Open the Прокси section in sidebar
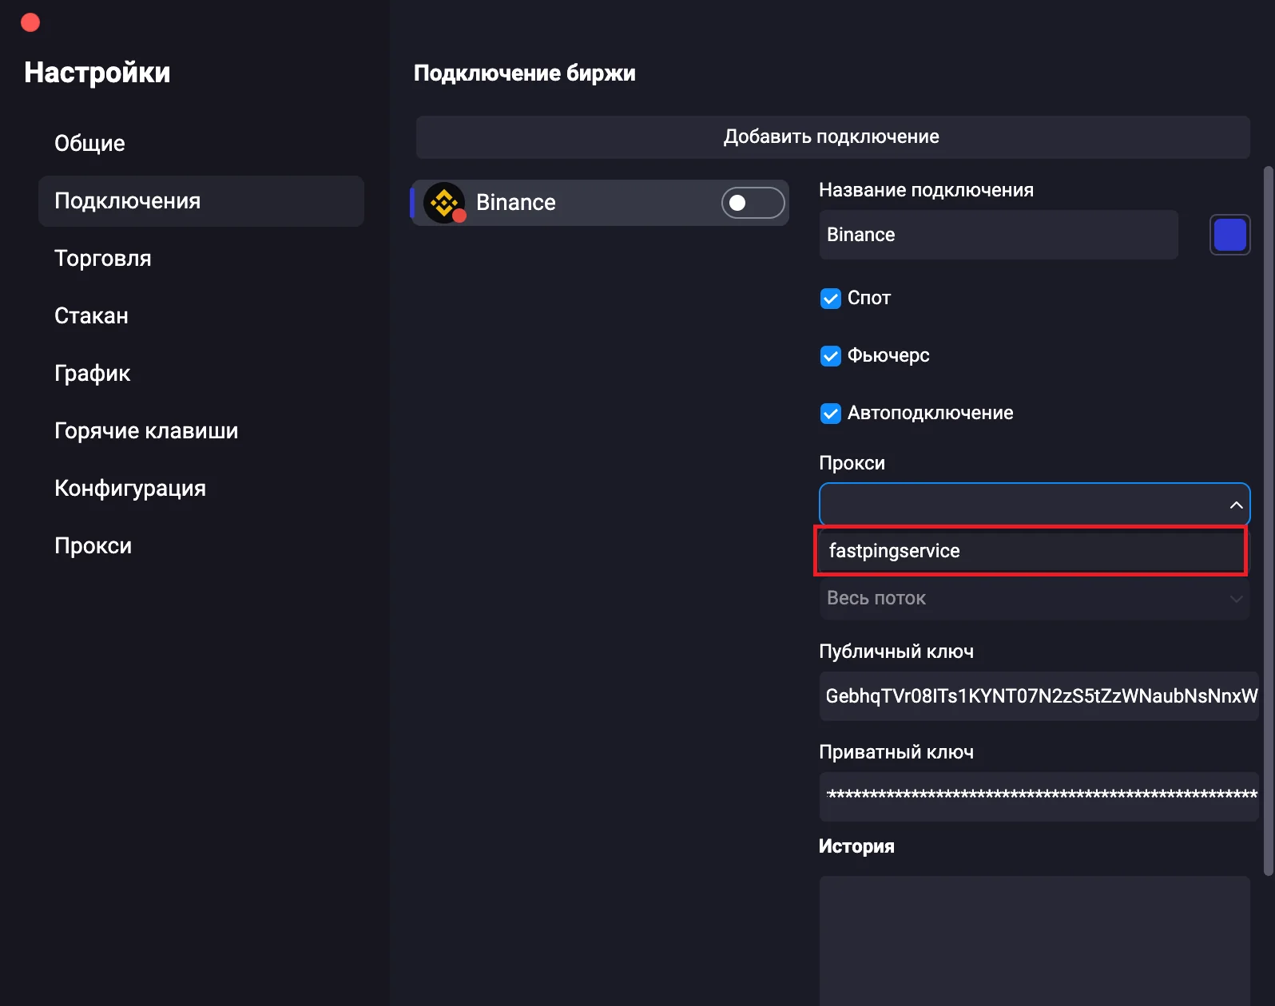 click(93, 546)
